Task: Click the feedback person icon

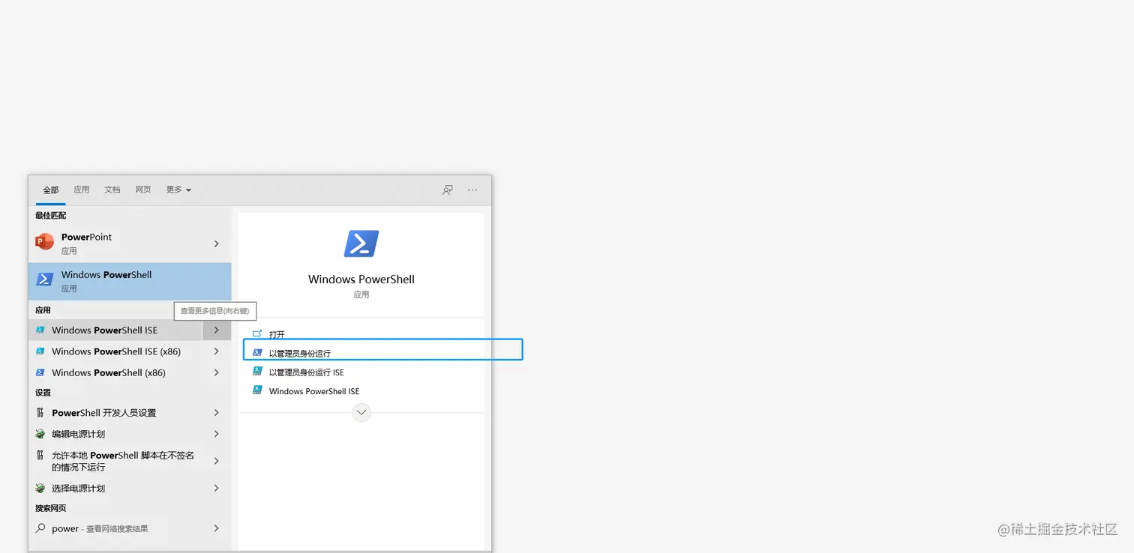Action: 448,190
